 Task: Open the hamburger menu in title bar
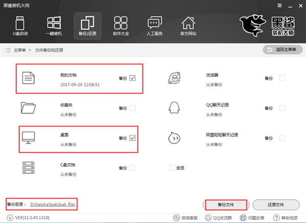[x=279, y=6]
